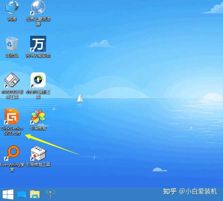Click the BOOTICE引导工具 label text
The width and height of the screenshot is (223, 201).
12,94
